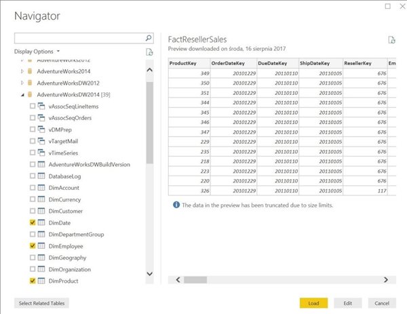Click the view icon for vTargetMail

pyautogui.click(x=41, y=141)
